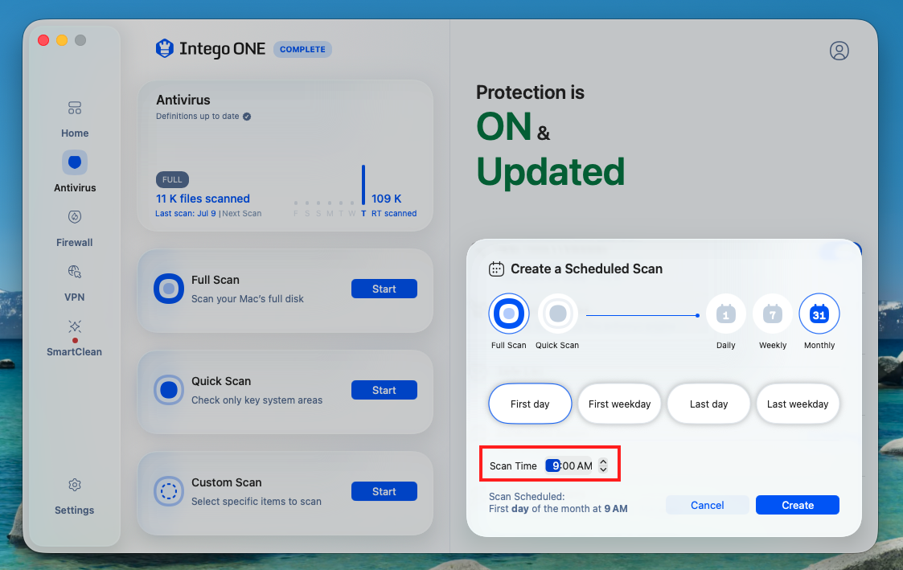This screenshot has height=570, width=903.
Task: Open the Home section in the sidebar
Action: click(x=75, y=120)
